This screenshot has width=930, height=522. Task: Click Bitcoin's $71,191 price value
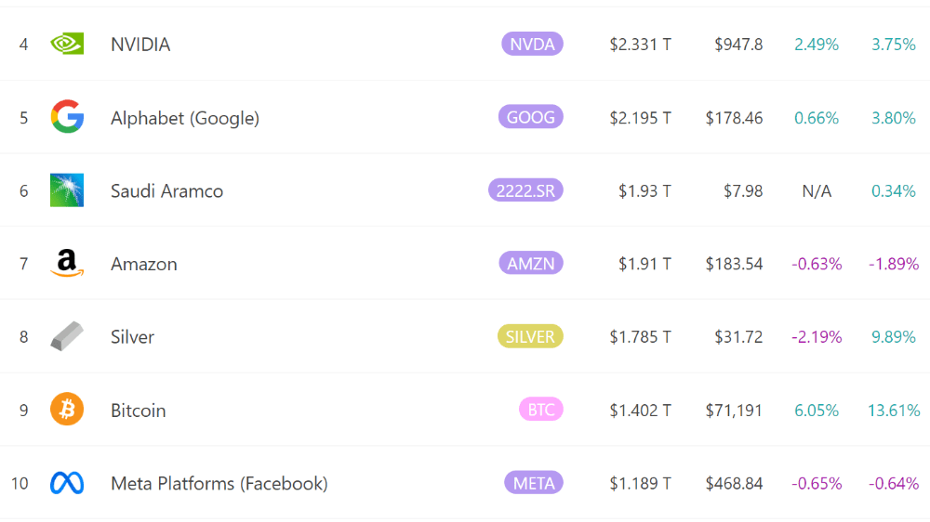coord(734,410)
